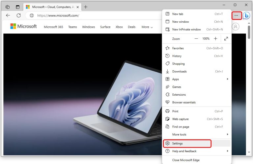Viewport: 253px width, 164px height.
Task: Open the More dropdown in Microsoft navigation
Action: [147, 27]
